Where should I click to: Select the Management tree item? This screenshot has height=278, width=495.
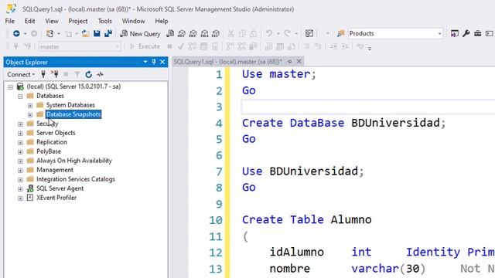pyautogui.click(x=55, y=170)
